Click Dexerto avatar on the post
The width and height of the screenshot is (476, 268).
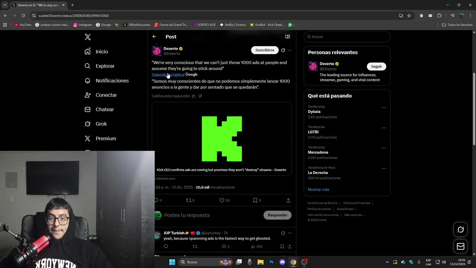157,51
